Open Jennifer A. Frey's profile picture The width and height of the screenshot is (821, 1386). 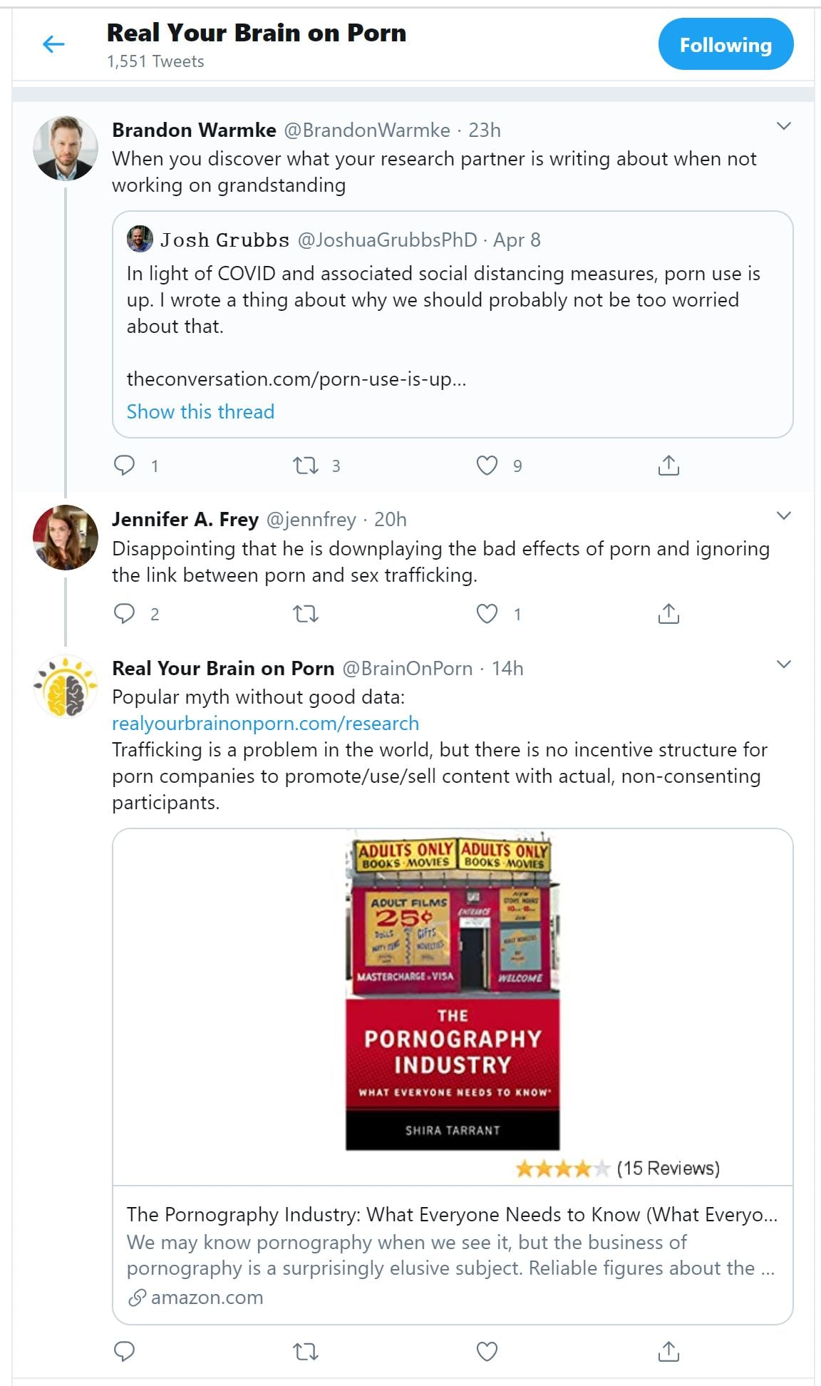tap(66, 538)
